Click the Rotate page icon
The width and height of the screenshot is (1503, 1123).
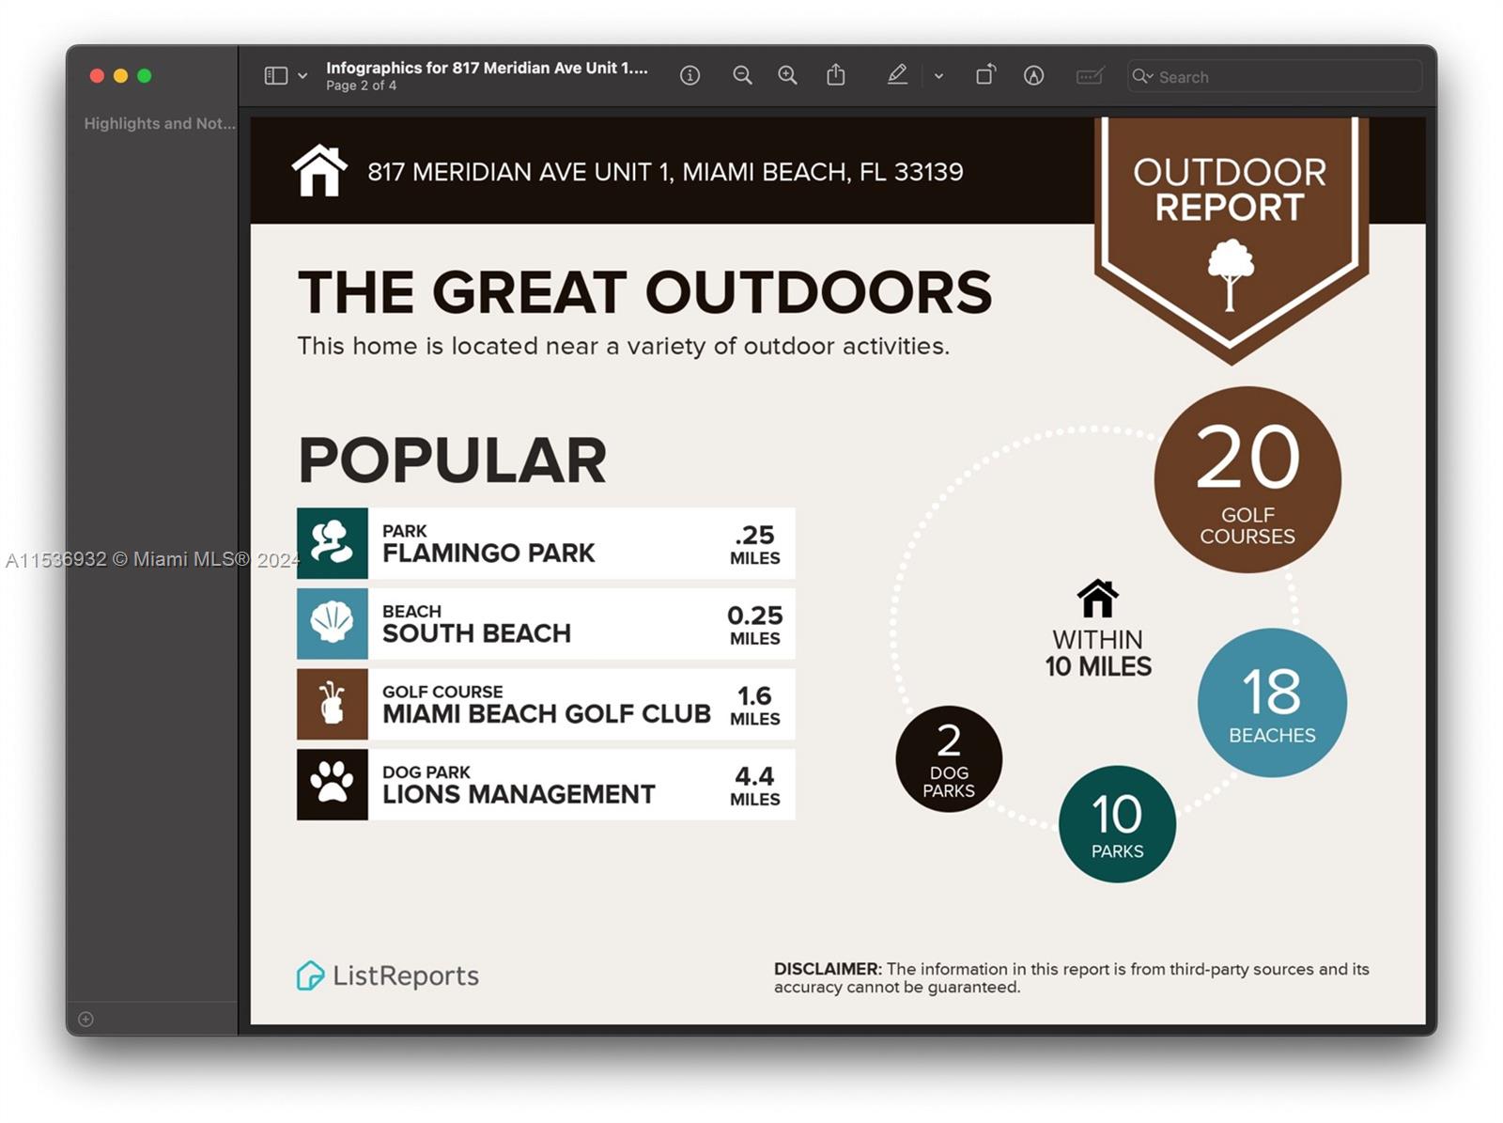click(984, 75)
